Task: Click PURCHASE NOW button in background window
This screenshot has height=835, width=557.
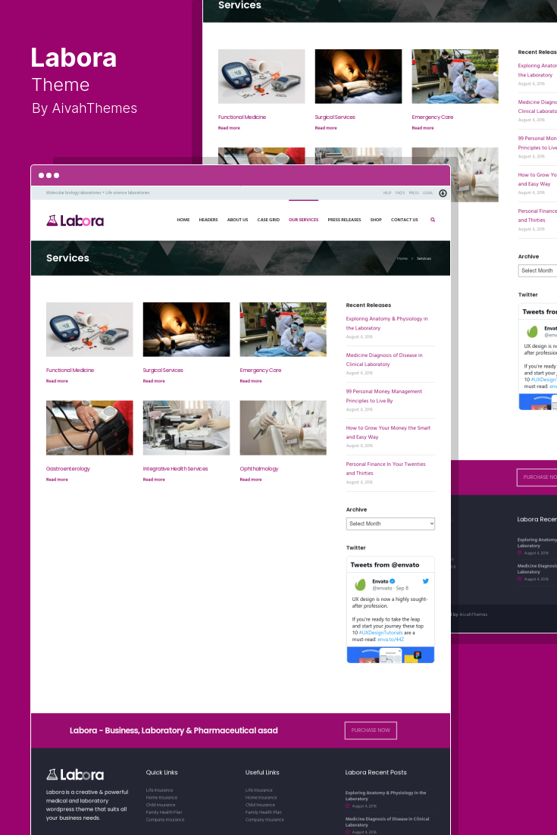Action: (x=537, y=477)
